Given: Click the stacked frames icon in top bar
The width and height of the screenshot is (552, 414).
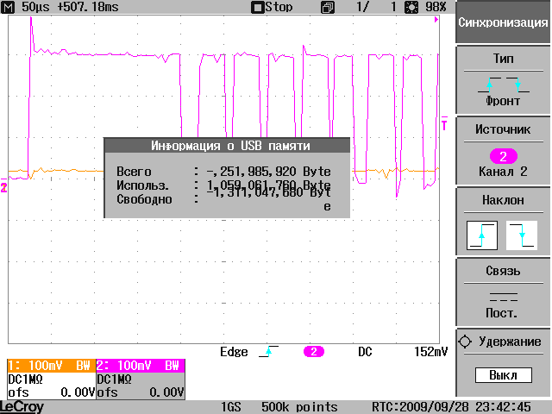Looking at the screenshot, I should point(327,7).
